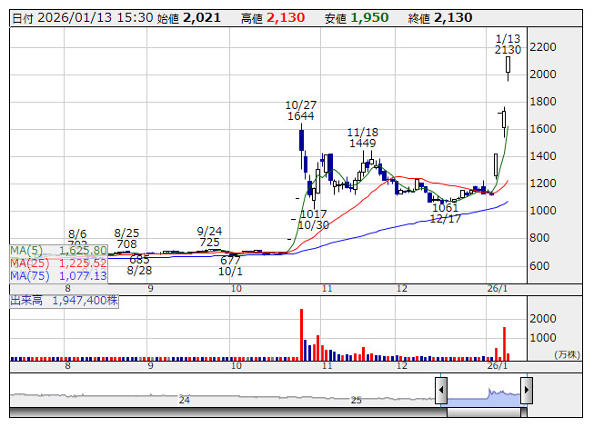594x427 pixels.
Task: Click the horizontal scrollbar thumb at bottom
Action: (x=483, y=412)
